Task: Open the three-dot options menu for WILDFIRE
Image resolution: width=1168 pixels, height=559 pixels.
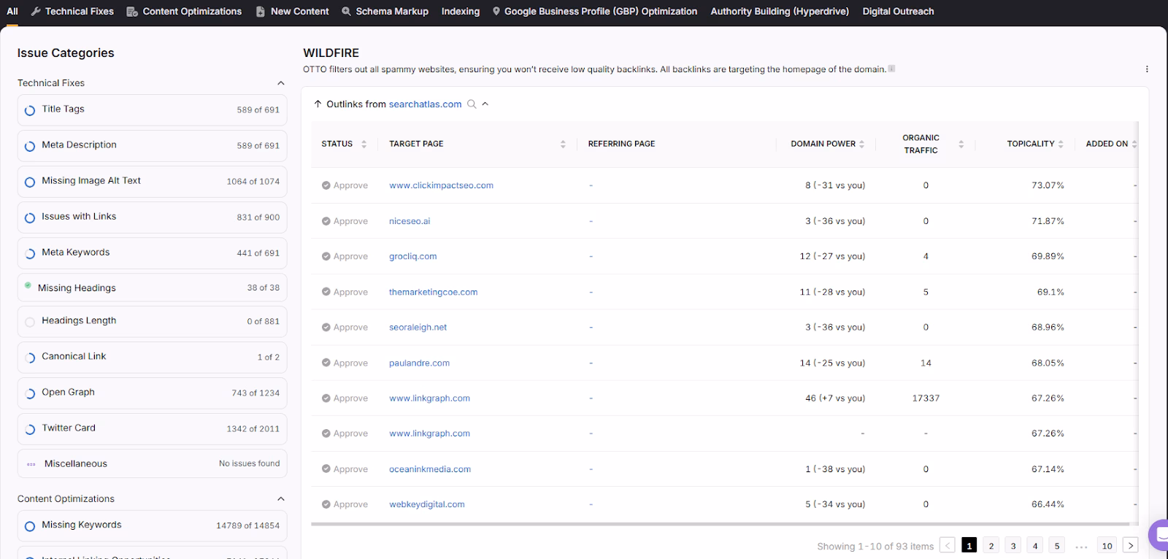Action: point(1147,69)
